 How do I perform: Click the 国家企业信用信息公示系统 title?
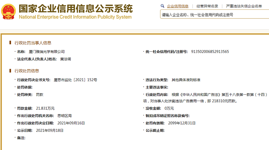[x=75, y=9]
